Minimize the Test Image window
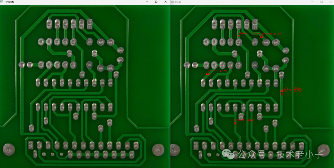Viewport: 334px width, 168px height. 312,2
